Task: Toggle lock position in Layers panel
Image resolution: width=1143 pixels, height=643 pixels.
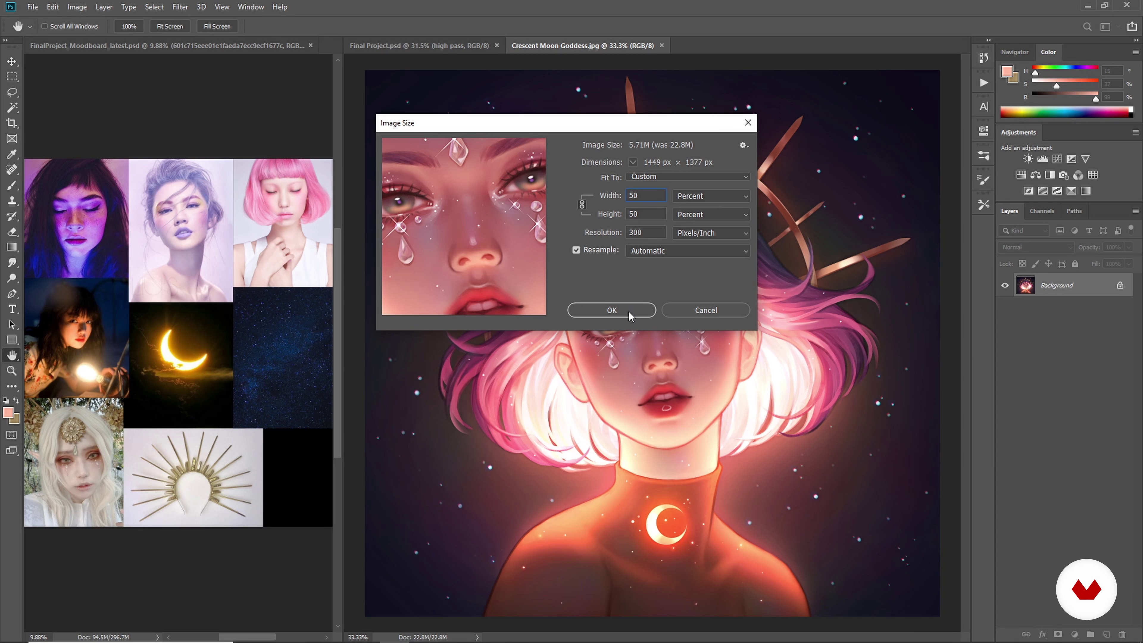Action: tap(1048, 263)
